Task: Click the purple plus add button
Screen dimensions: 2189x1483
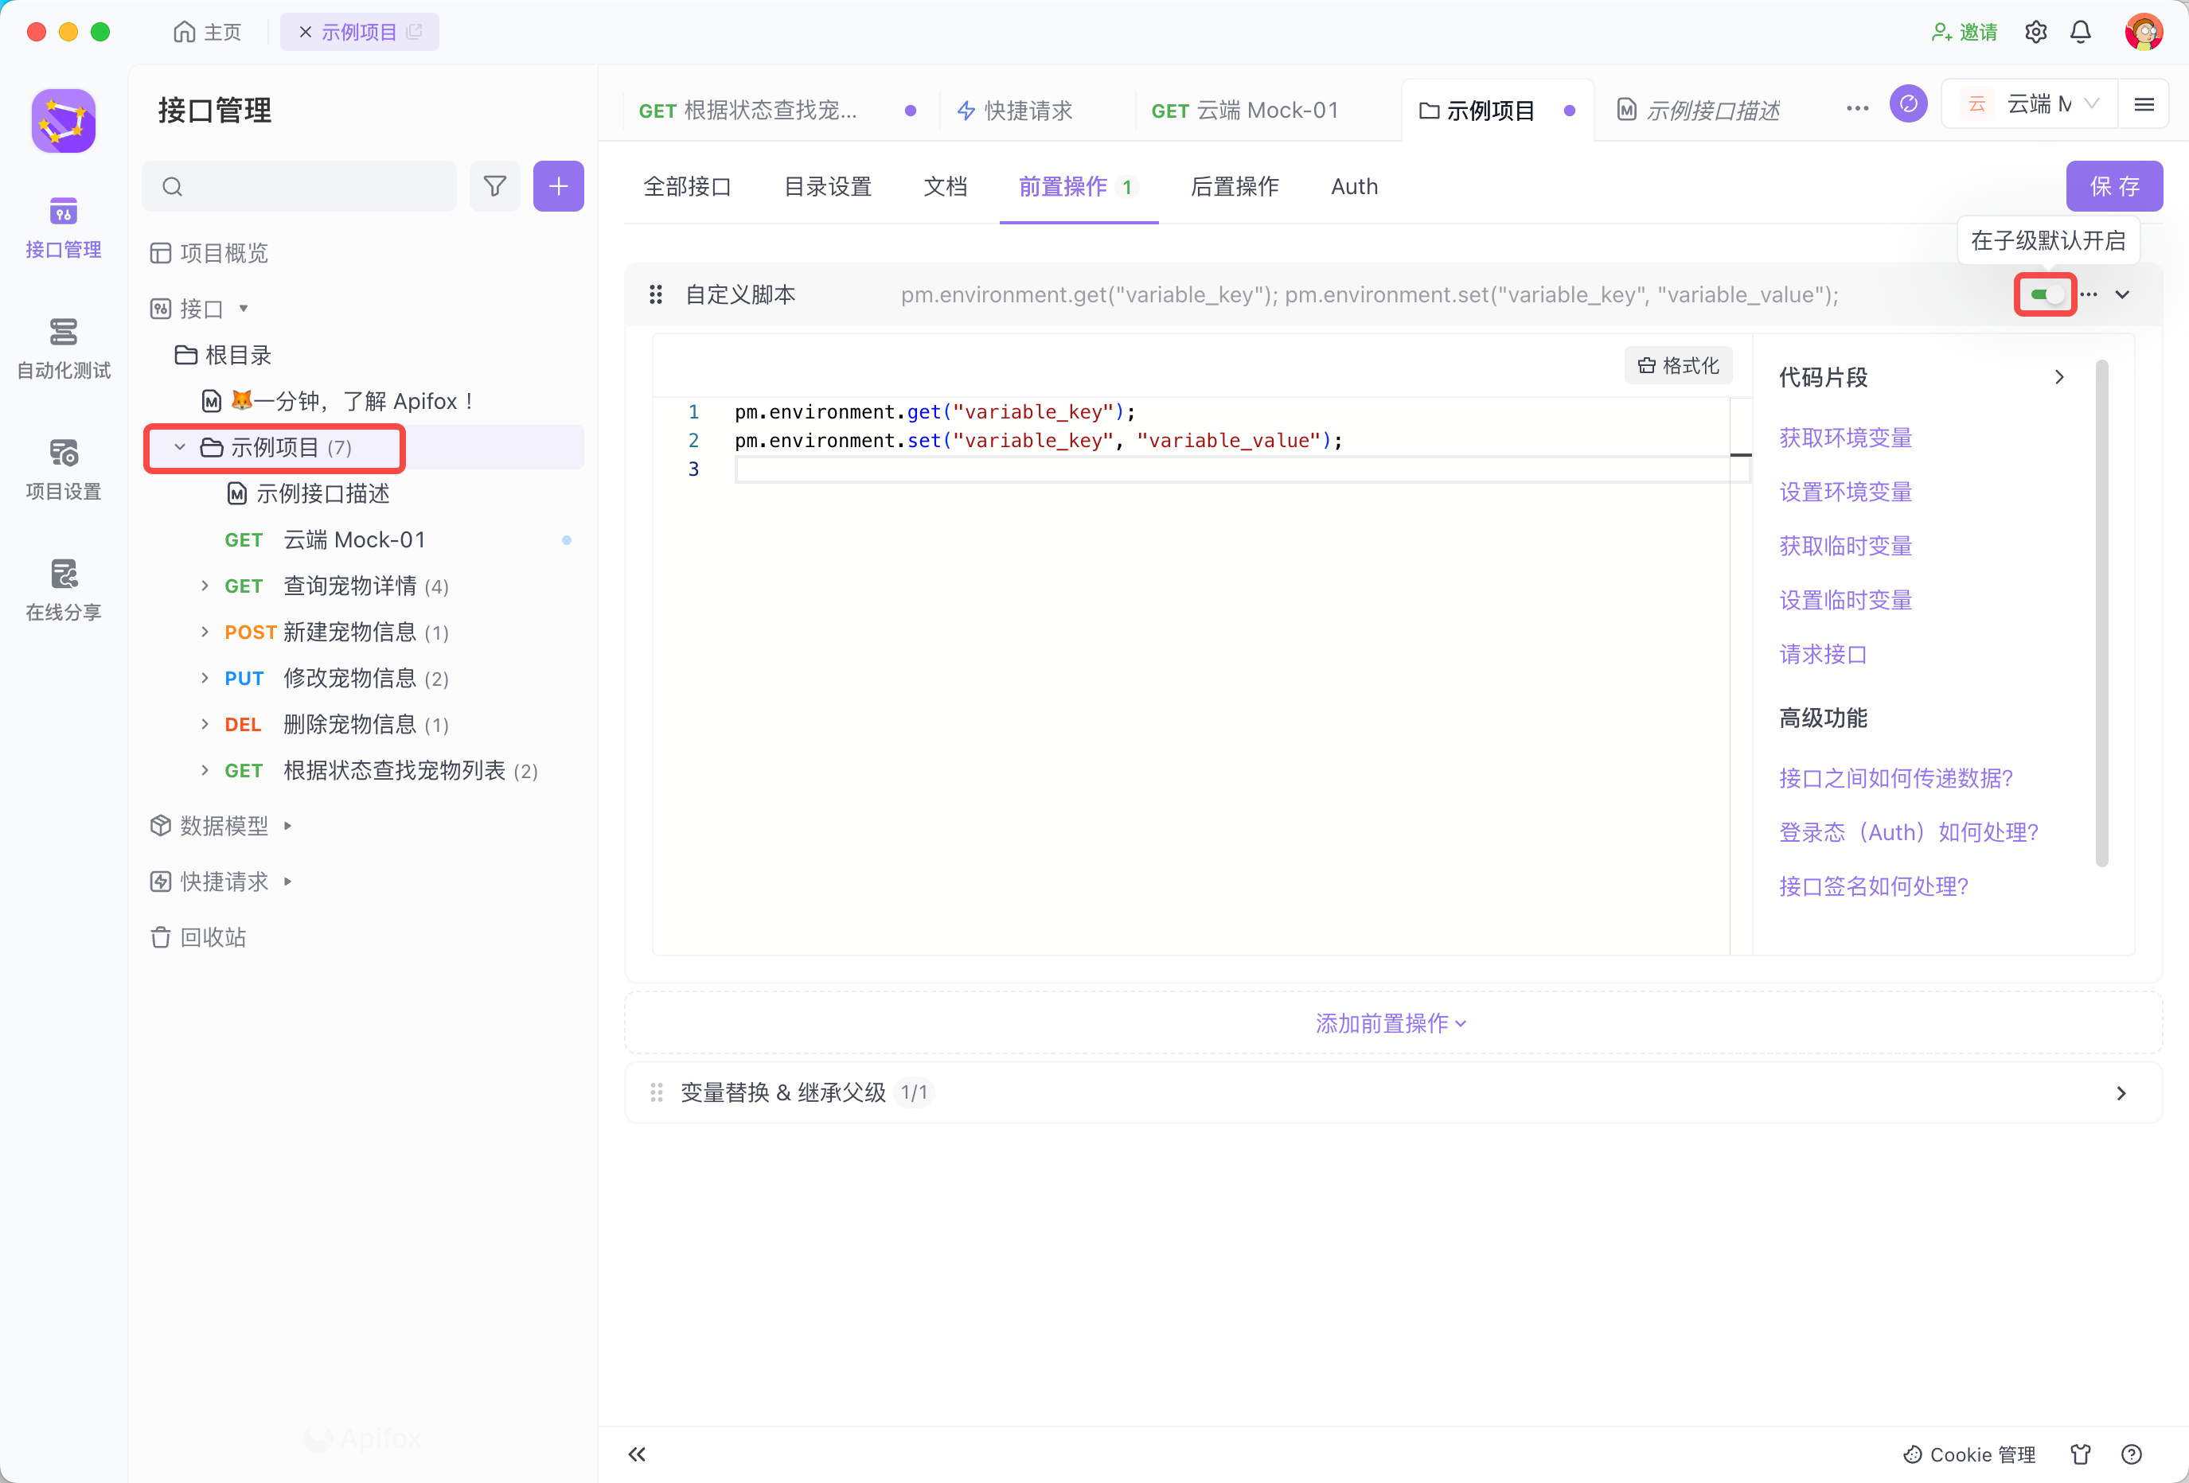Action: pyautogui.click(x=558, y=186)
